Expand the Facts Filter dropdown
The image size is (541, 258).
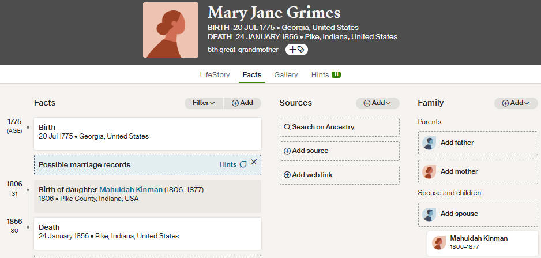[204, 103]
